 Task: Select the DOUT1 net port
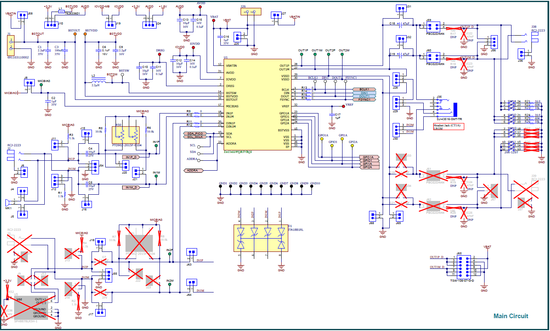[364, 96]
